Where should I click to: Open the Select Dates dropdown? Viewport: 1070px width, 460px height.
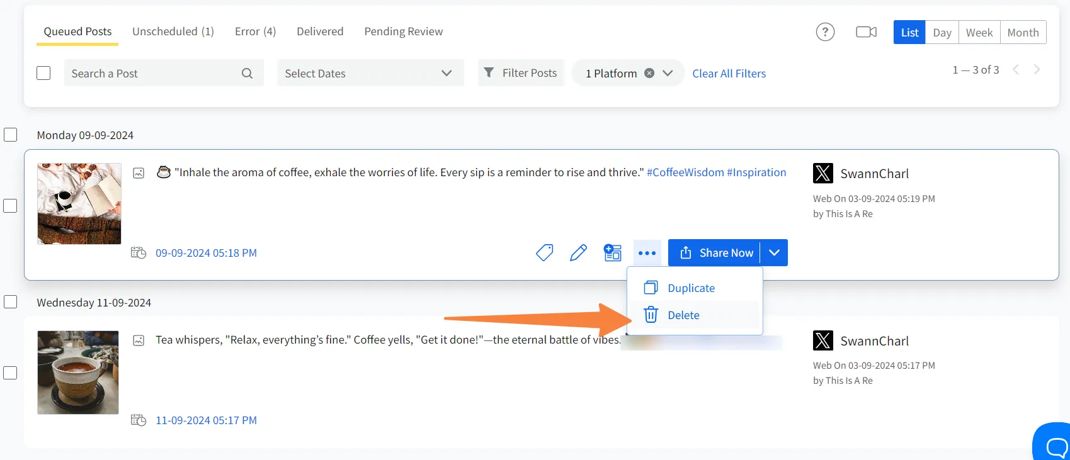click(x=370, y=73)
